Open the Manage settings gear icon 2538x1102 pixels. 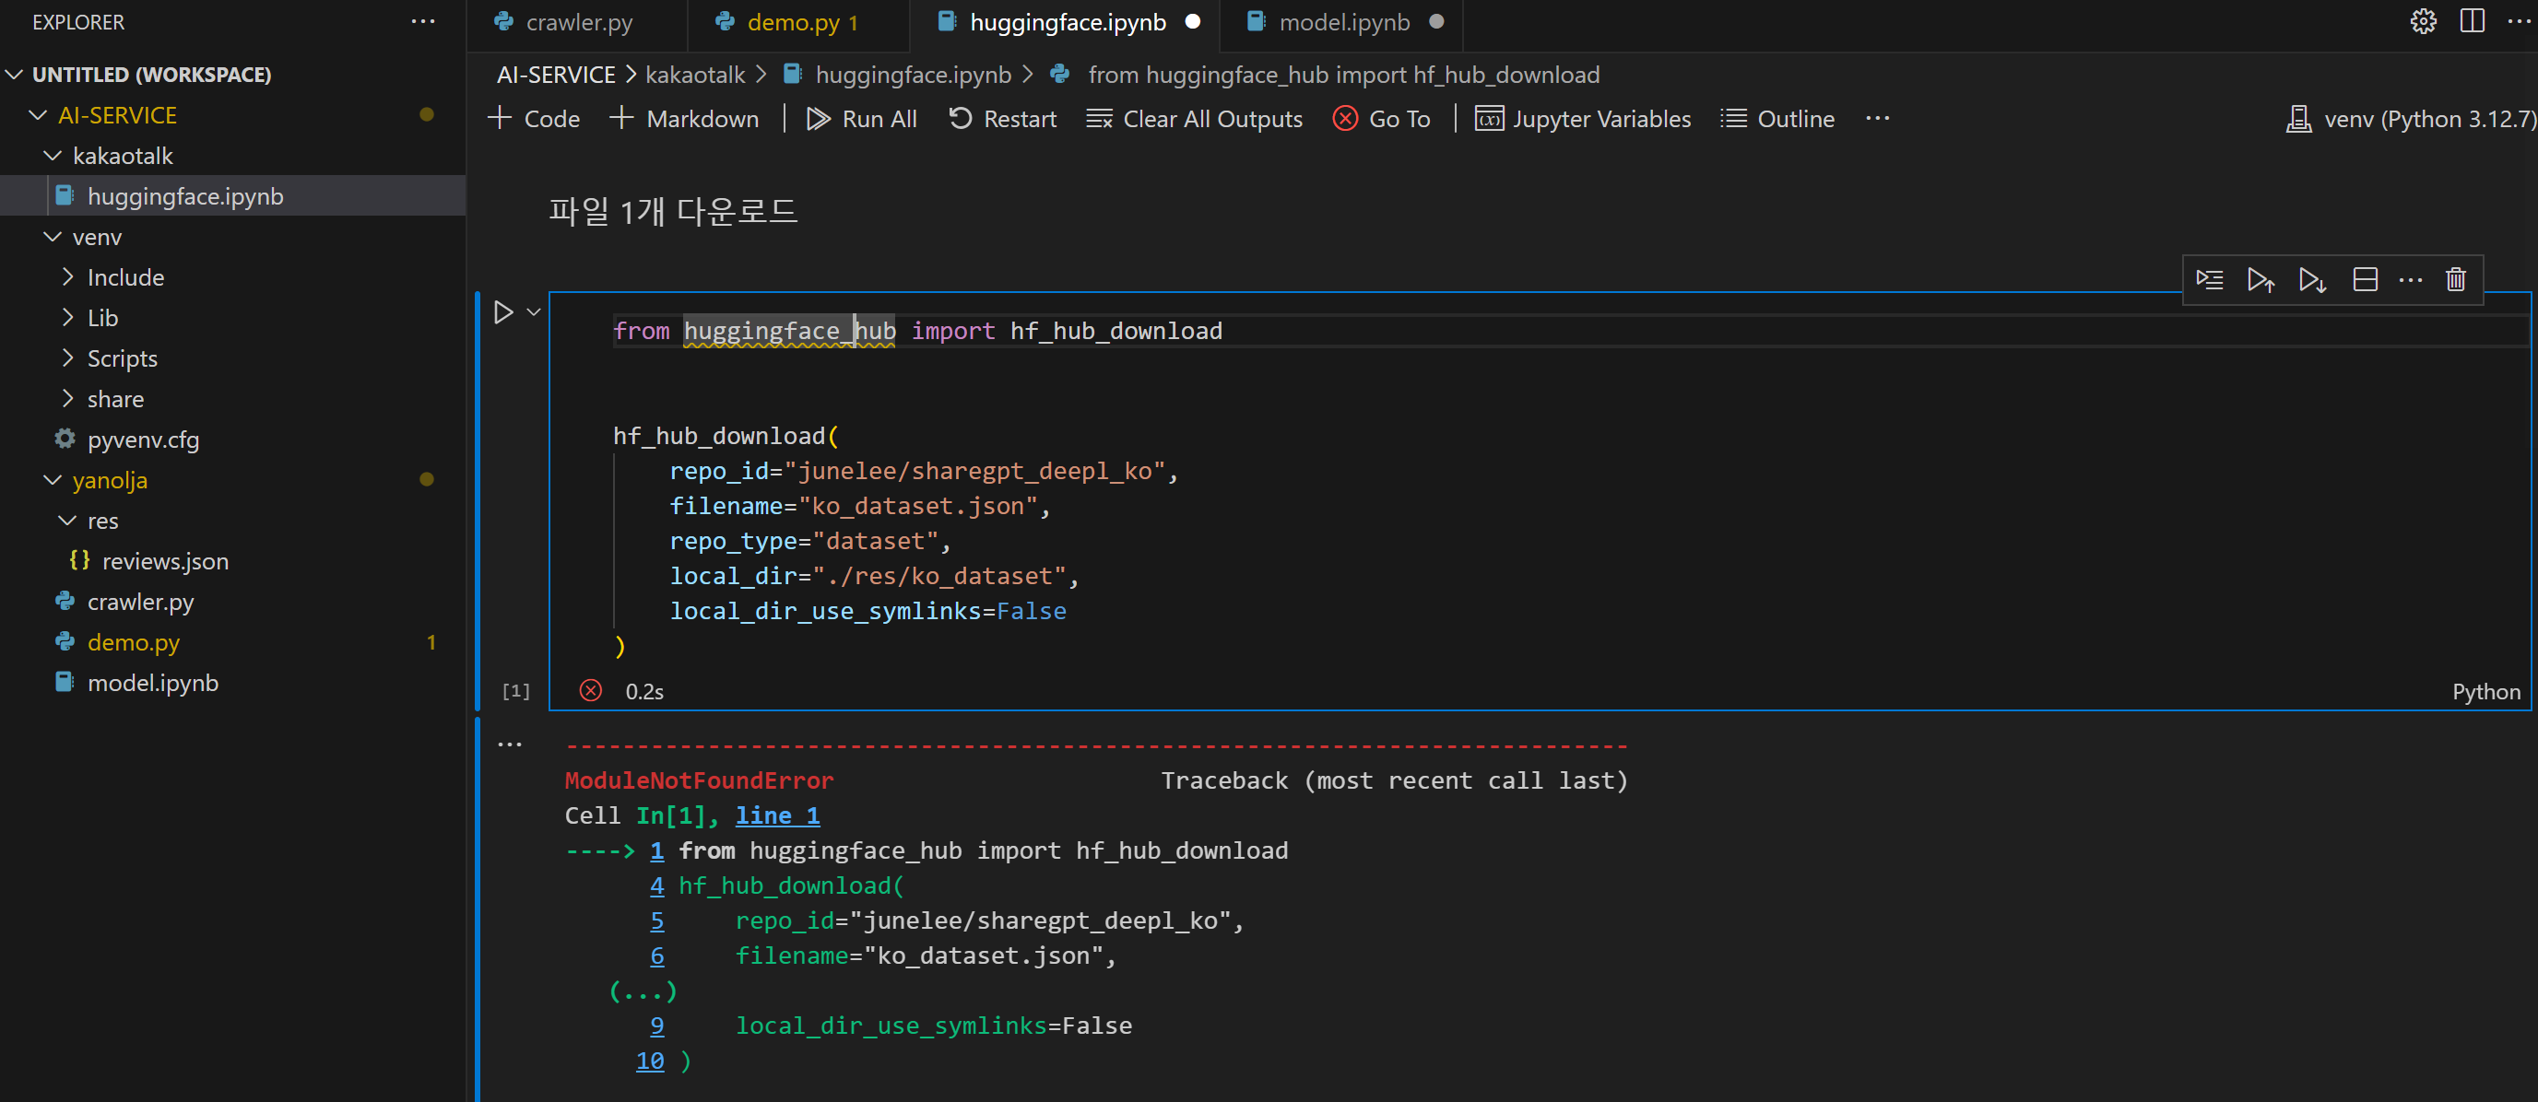(2423, 22)
